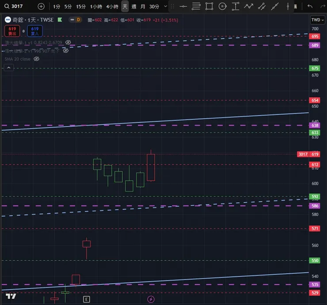Click the green flag marker icon

60,20
